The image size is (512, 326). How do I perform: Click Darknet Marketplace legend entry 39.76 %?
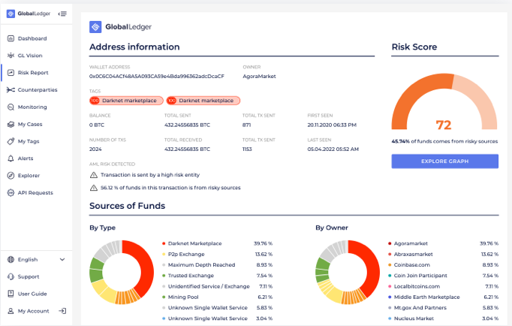tap(217, 243)
